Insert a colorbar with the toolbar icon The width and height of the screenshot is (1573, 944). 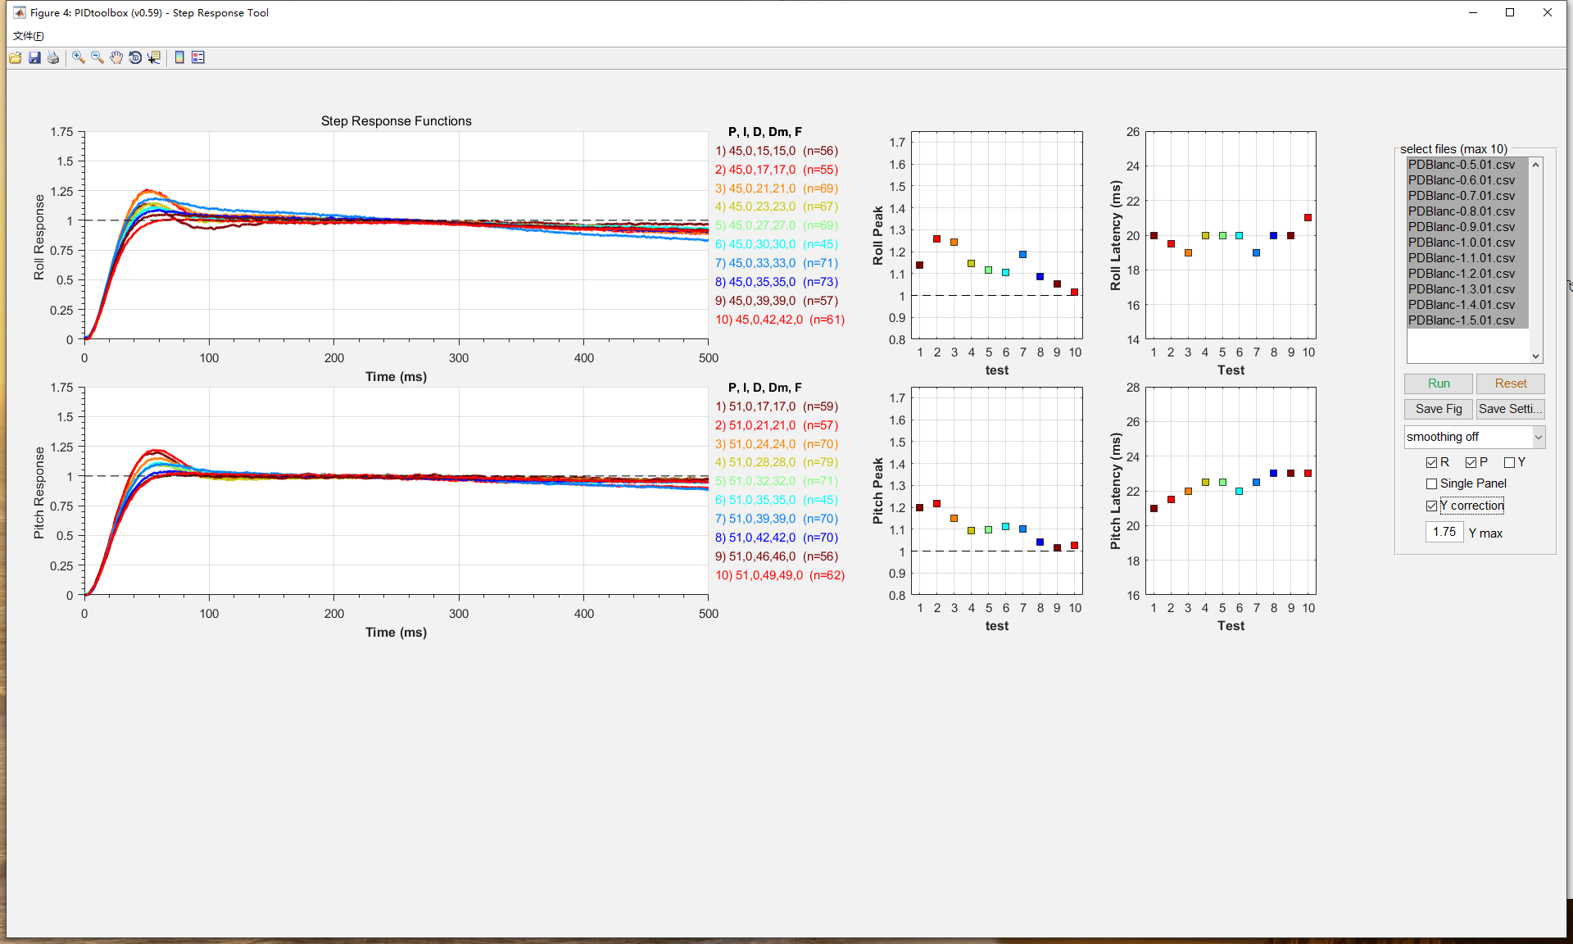[179, 57]
